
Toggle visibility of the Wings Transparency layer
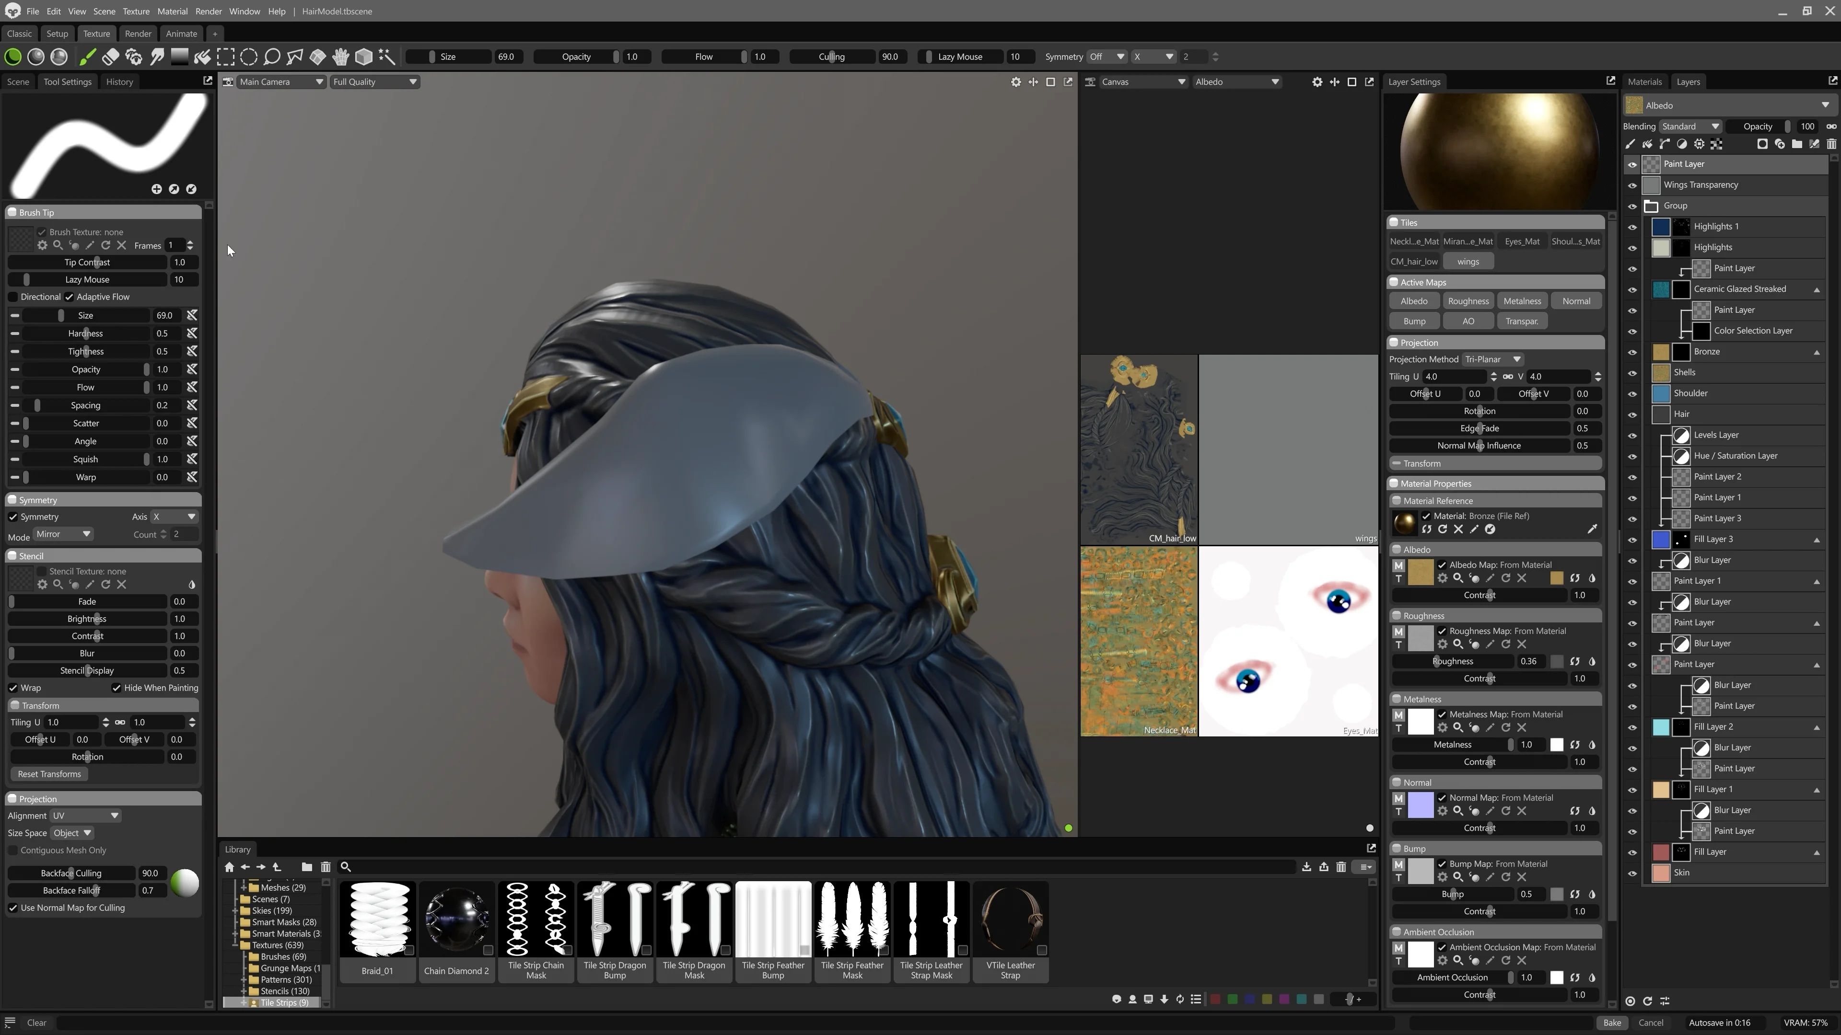[x=1632, y=185]
